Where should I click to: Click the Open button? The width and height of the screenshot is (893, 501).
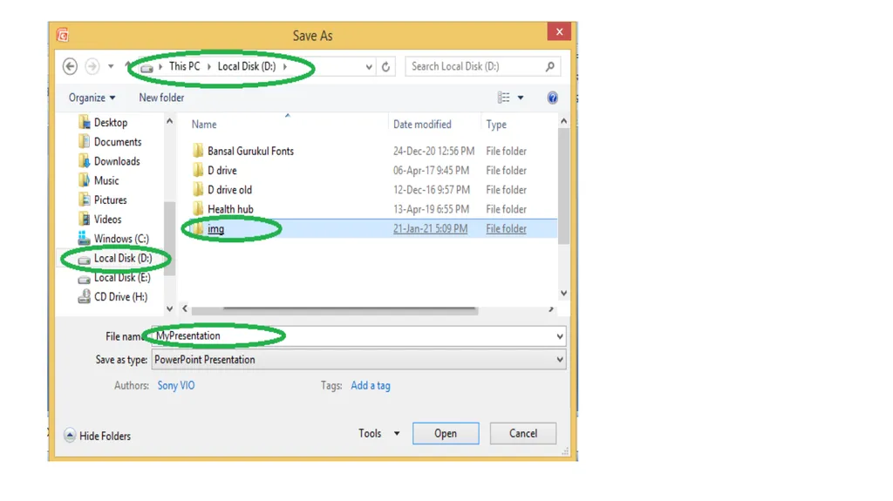point(446,433)
